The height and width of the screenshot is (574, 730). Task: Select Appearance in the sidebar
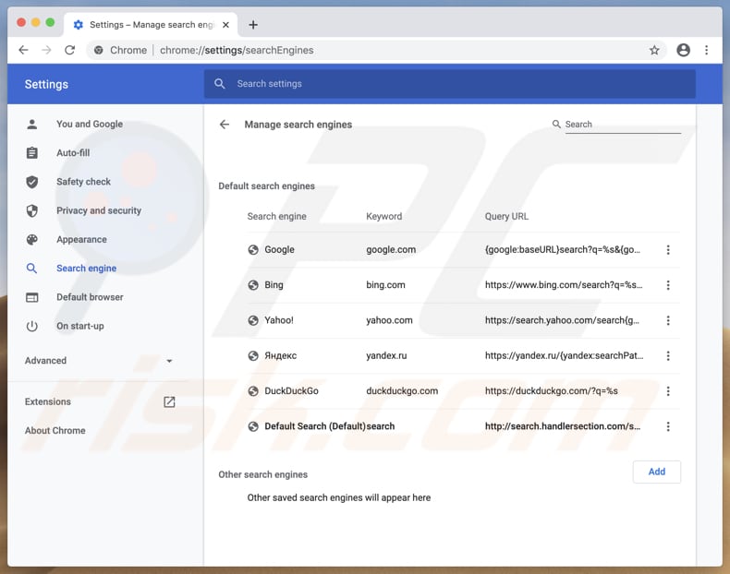click(81, 240)
